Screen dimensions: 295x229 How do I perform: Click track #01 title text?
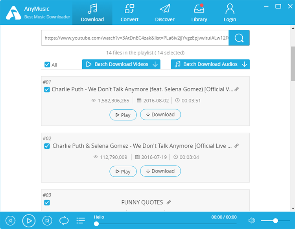coord(142,89)
